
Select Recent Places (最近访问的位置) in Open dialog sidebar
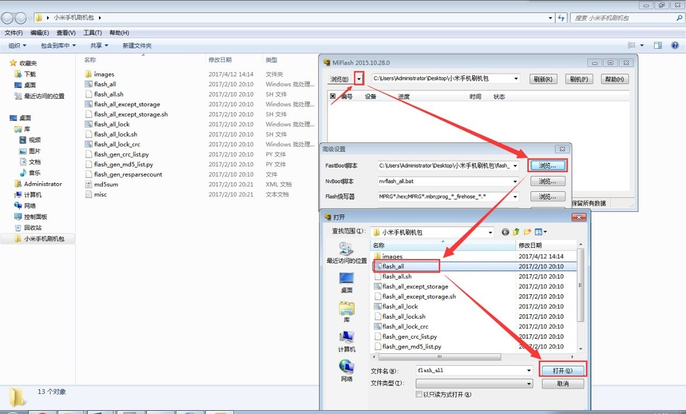coord(347,253)
